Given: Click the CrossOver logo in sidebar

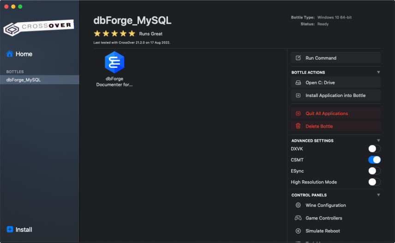Looking at the screenshot, I should (39, 27).
